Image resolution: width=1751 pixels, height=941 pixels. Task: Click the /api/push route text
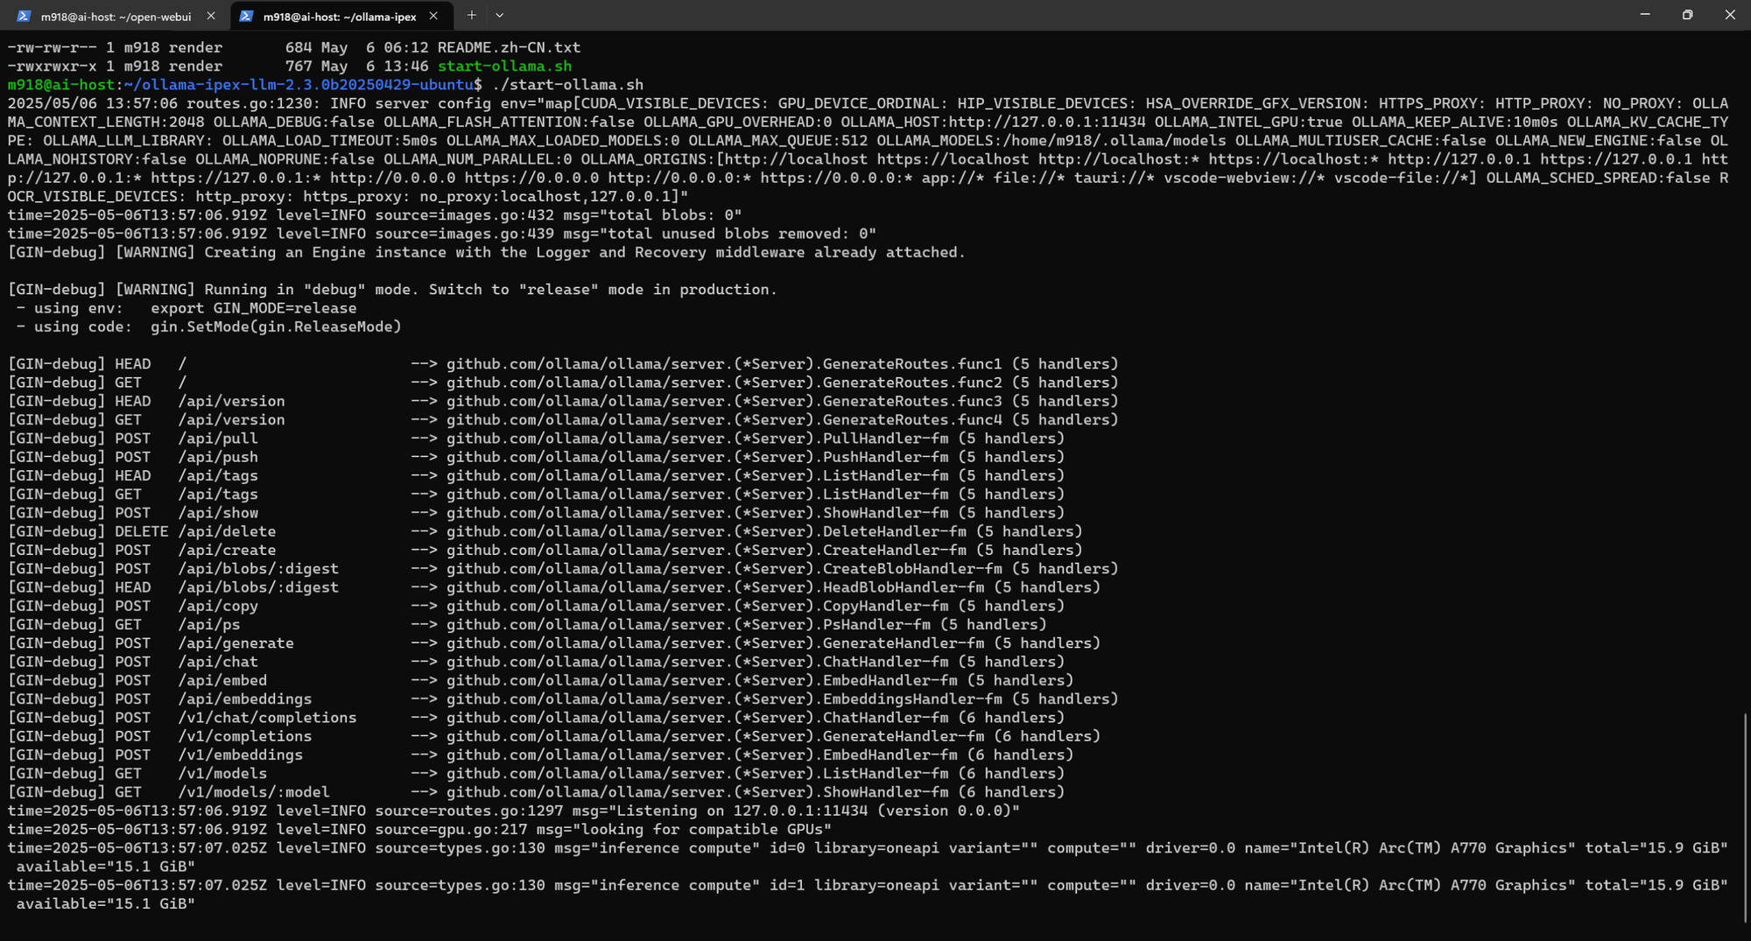pyautogui.click(x=218, y=457)
